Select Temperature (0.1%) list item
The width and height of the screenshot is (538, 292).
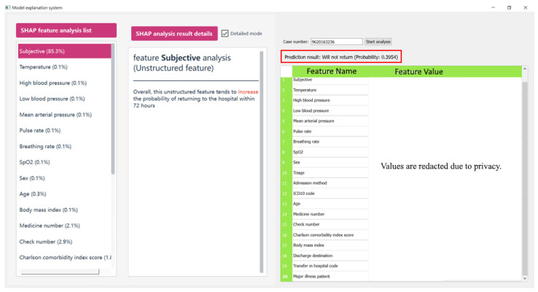point(64,67)
